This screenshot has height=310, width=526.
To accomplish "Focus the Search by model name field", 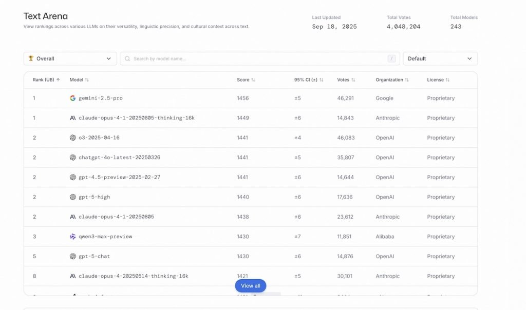I will 257,59.
